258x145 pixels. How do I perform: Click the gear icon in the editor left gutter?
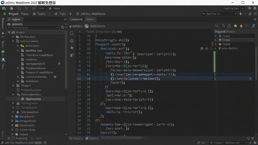coord(72,41)
